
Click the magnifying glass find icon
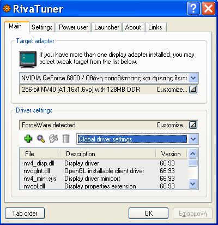point(41,139)
